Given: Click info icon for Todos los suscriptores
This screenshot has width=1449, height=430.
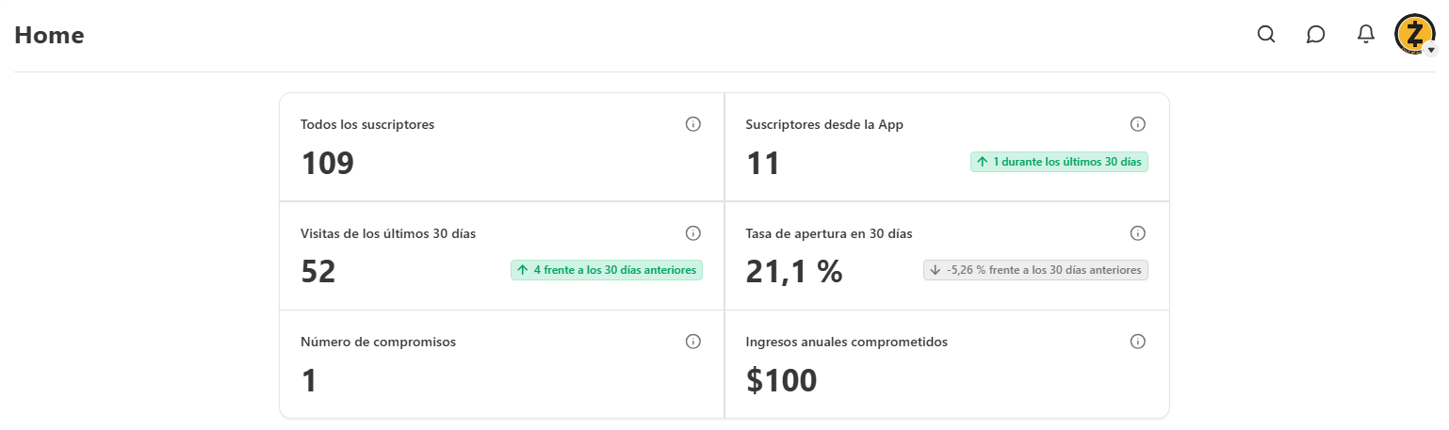Looking at the screenshot, I should tap(693, 124).
